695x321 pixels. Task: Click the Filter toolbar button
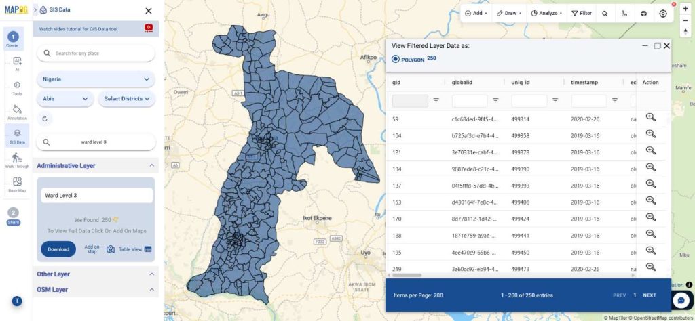click(582, 14)
